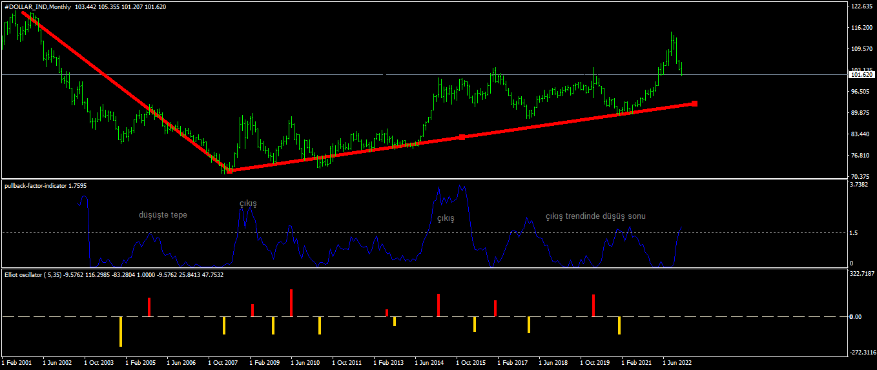
Task: Click the #DOLLAR_IND,Monthly chart title
Action: [x=37, y=6]
